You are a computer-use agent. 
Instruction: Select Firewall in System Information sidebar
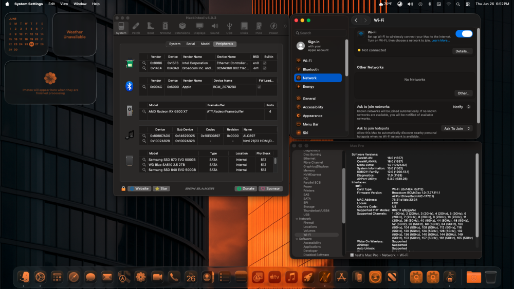(309, 223)
